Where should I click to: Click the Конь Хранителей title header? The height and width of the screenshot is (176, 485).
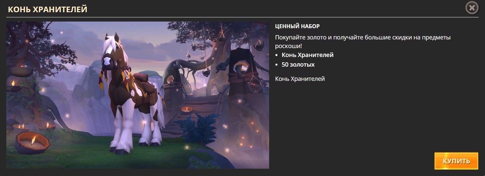pos(48,9)
